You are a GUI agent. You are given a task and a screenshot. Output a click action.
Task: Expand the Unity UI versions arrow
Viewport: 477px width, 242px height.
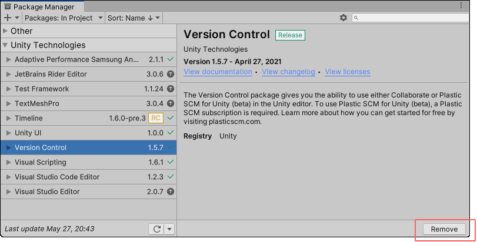[x=8, y=133]
